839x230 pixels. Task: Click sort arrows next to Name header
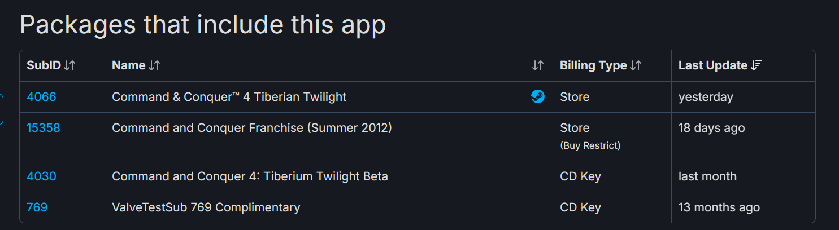point(154,65)
